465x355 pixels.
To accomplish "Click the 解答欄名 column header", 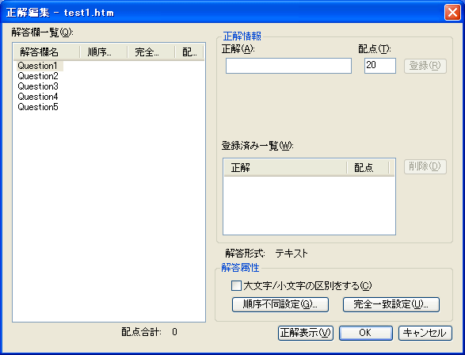I will click(47, 52).
